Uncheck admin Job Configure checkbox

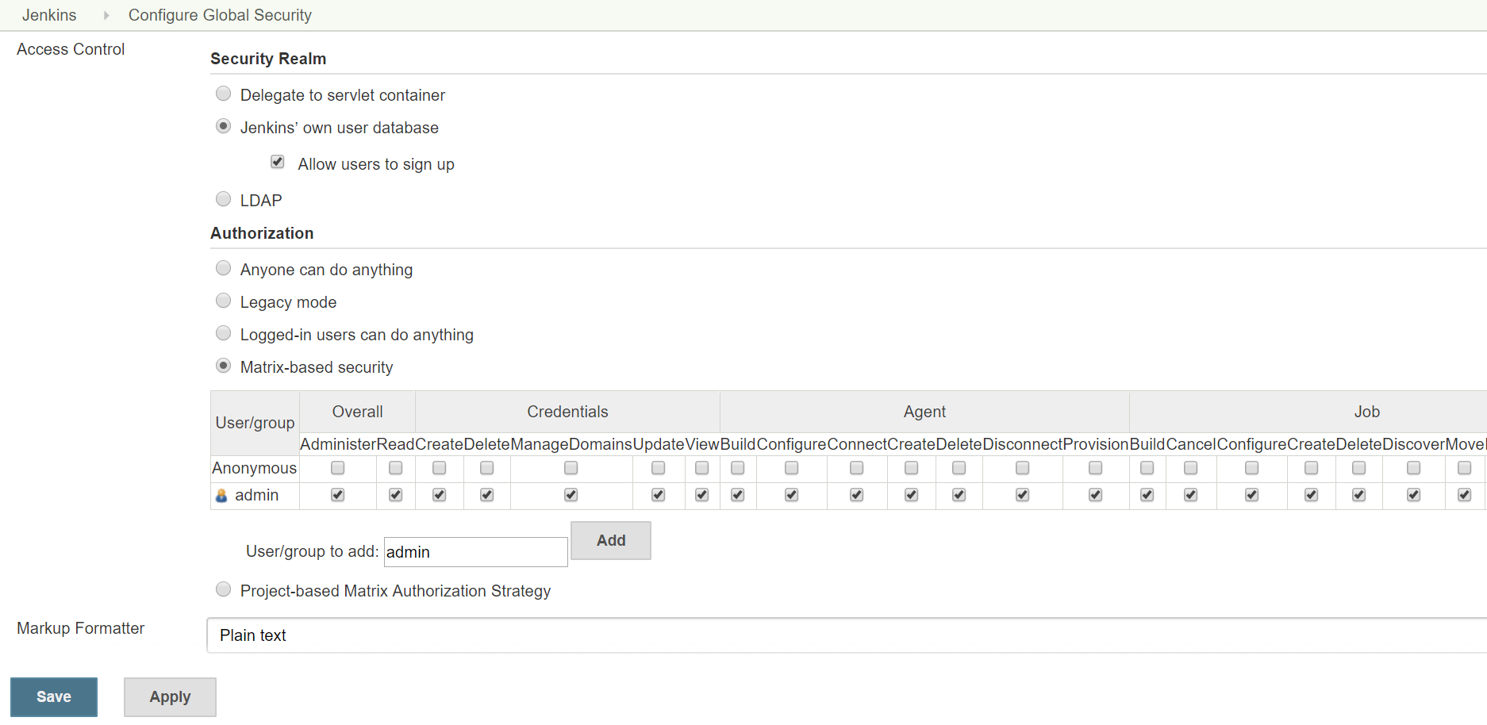pos(1252,495)
